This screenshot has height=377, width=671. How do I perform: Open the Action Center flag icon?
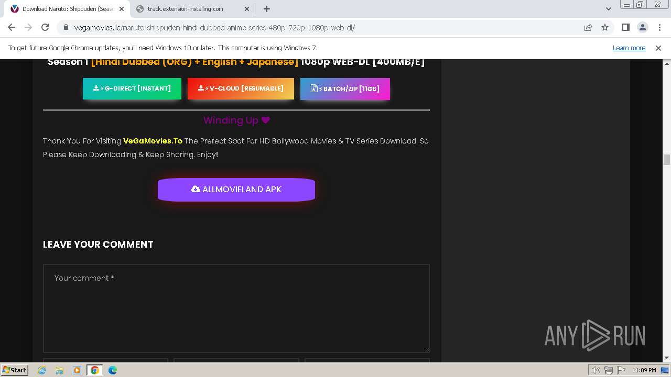pos(621,370)
